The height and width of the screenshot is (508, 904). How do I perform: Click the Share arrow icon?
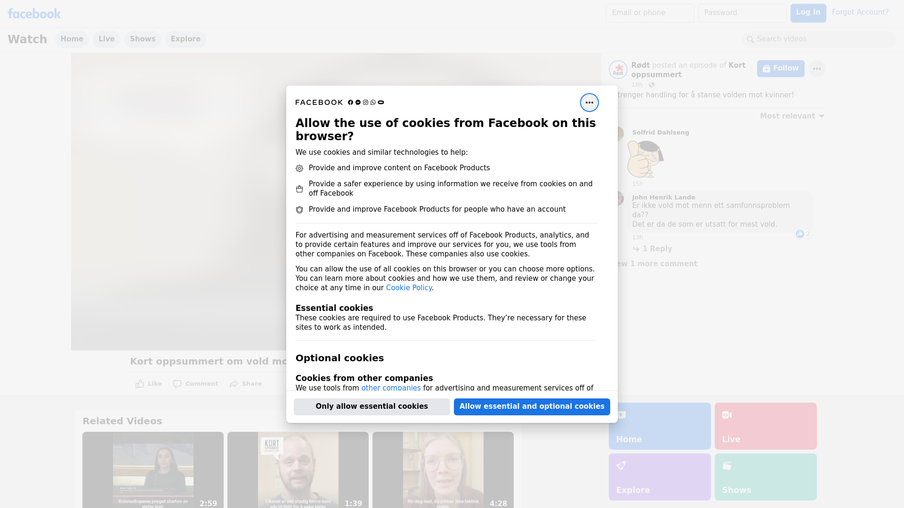(x=234, y=384)
